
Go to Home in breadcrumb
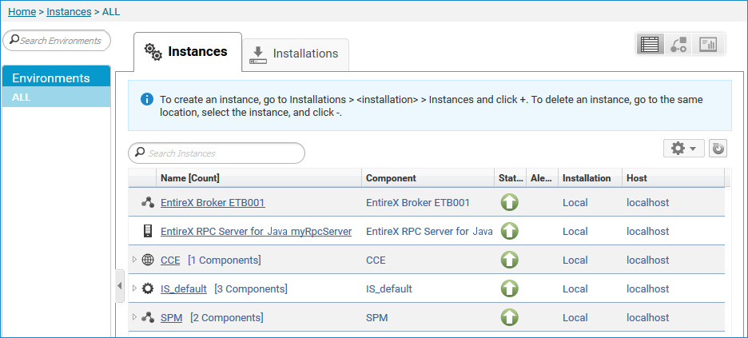coord(22,11)
